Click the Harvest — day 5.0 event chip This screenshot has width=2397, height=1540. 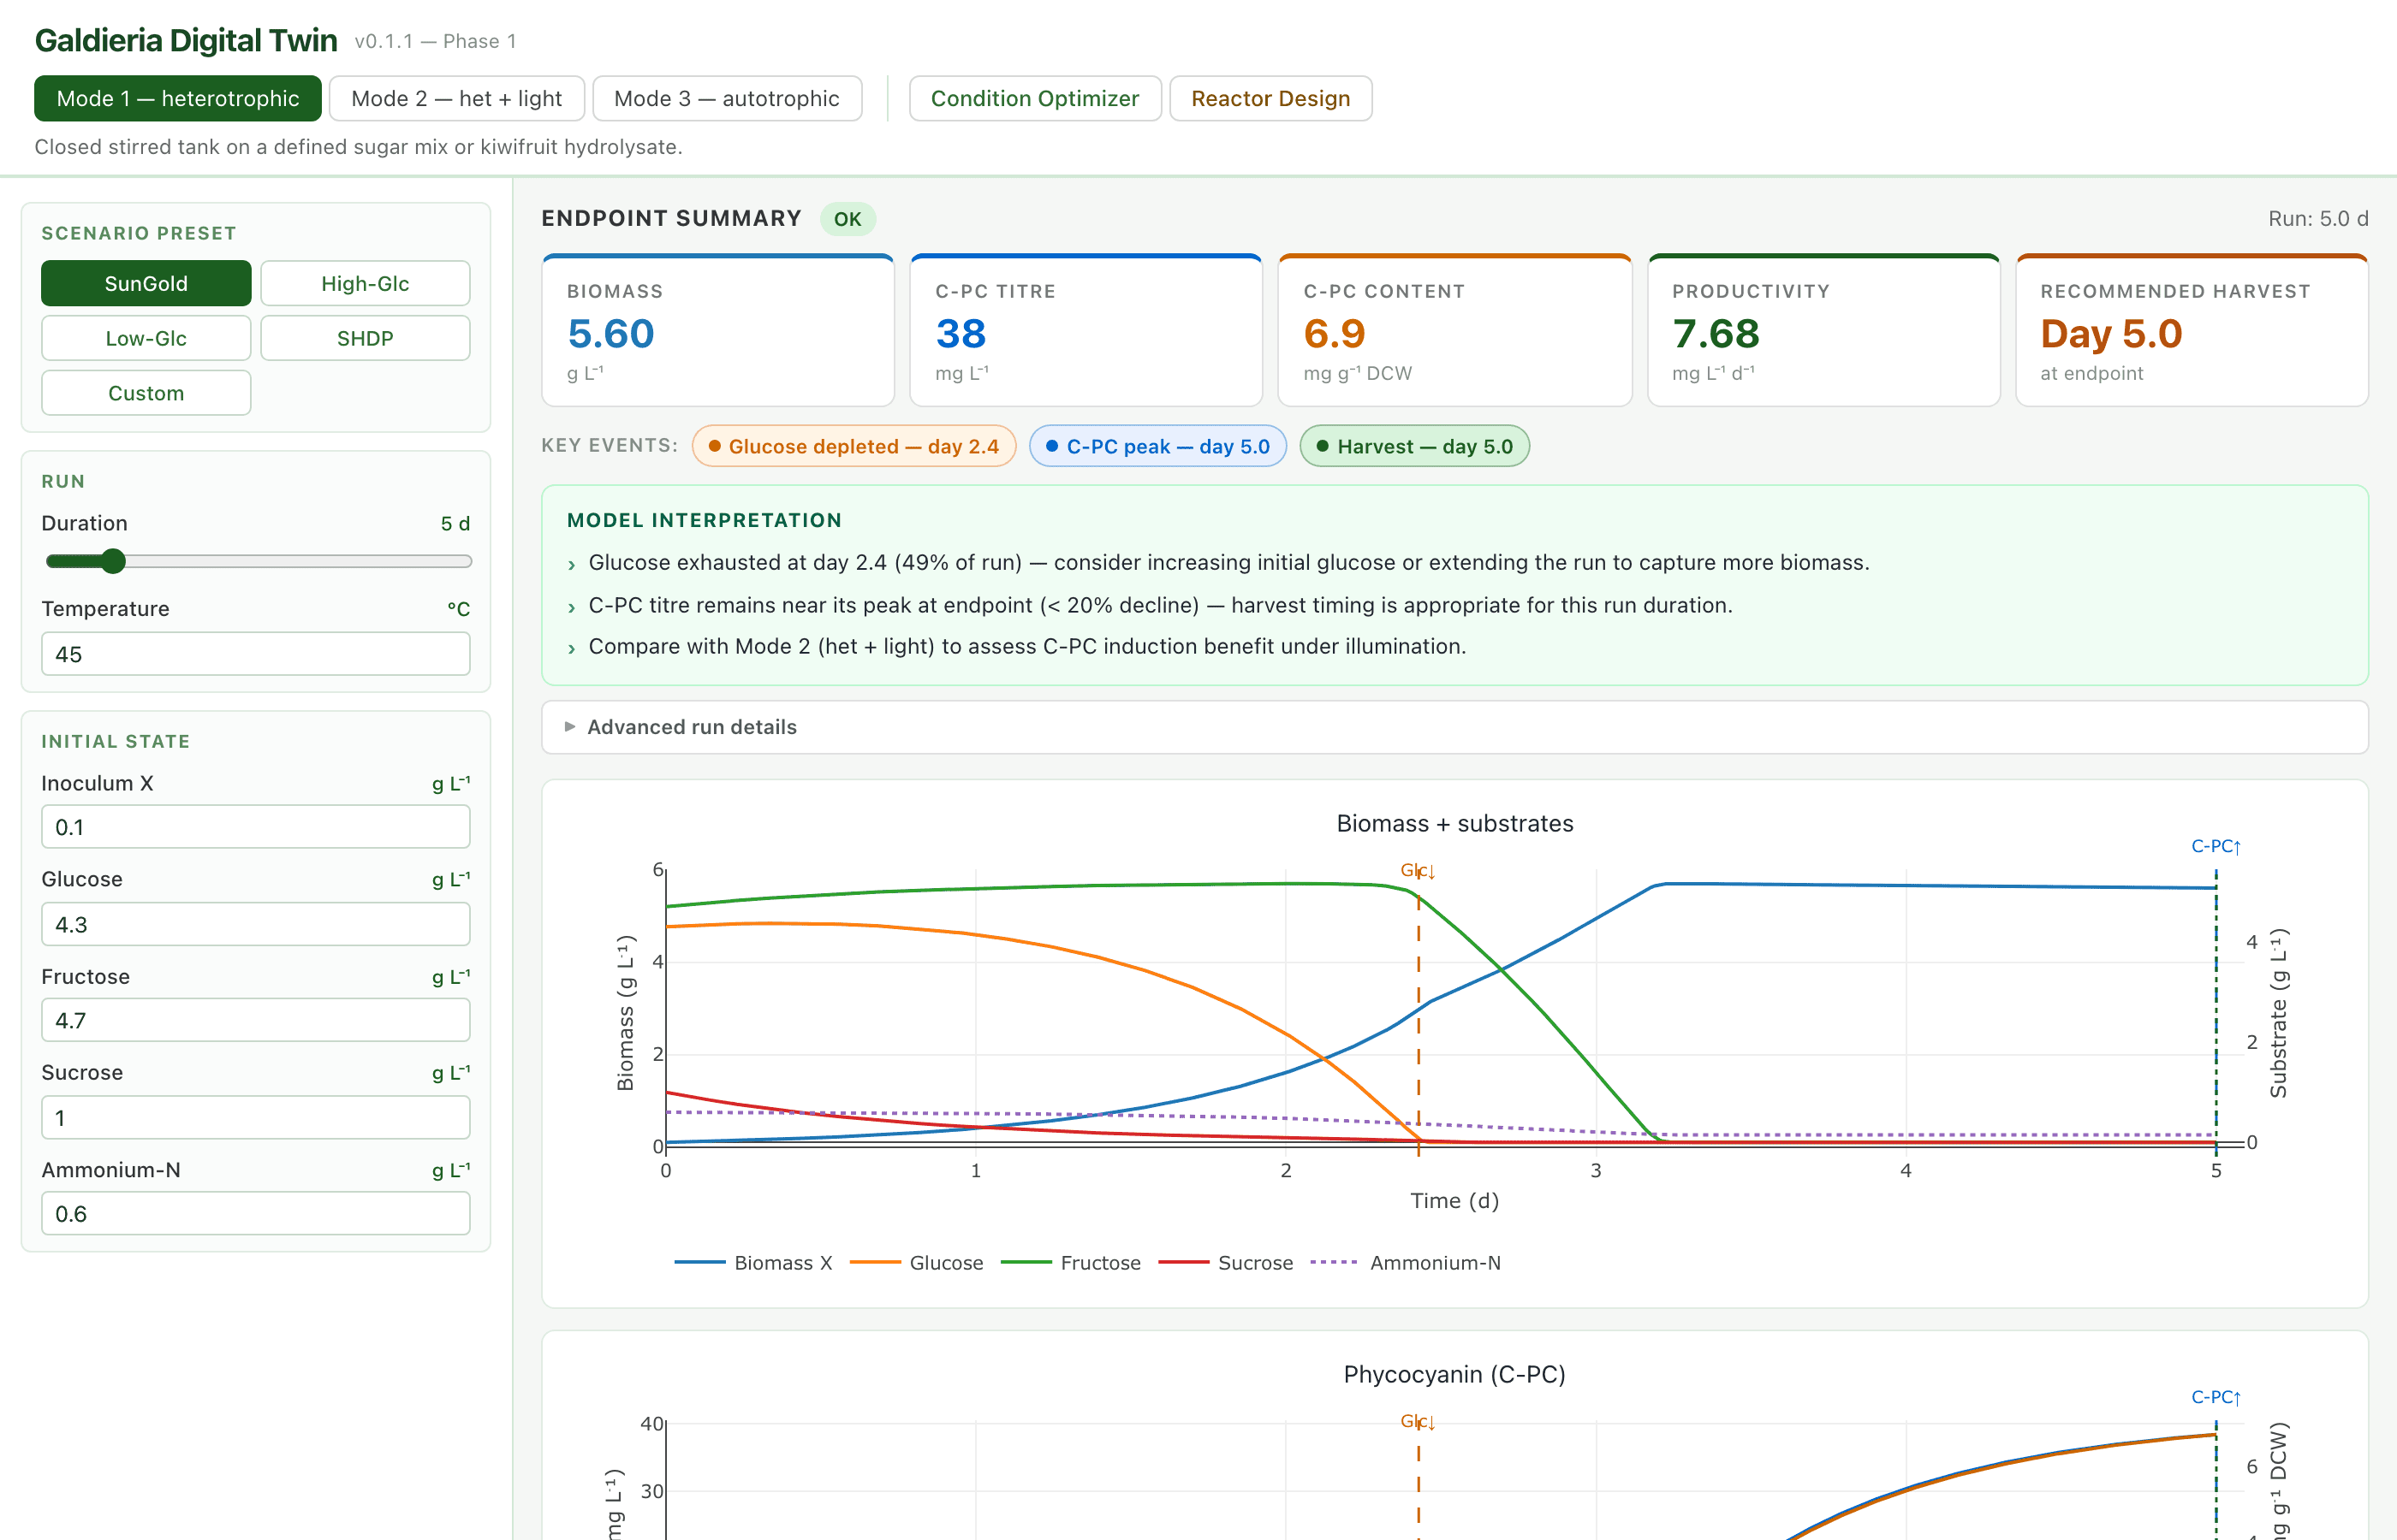coord(1414,446)
